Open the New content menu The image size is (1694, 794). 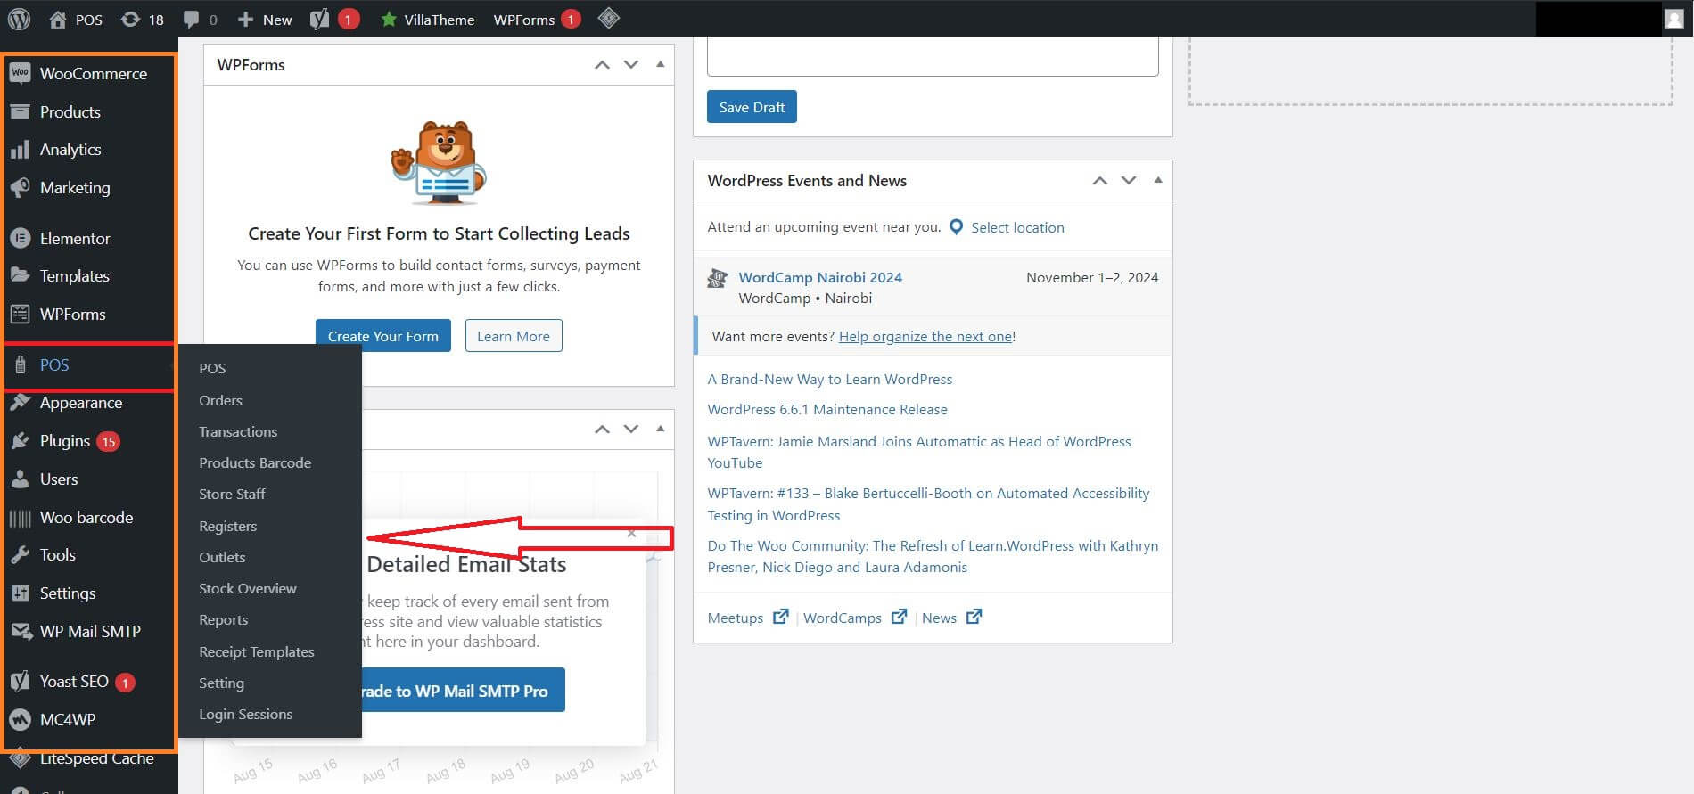265,19
